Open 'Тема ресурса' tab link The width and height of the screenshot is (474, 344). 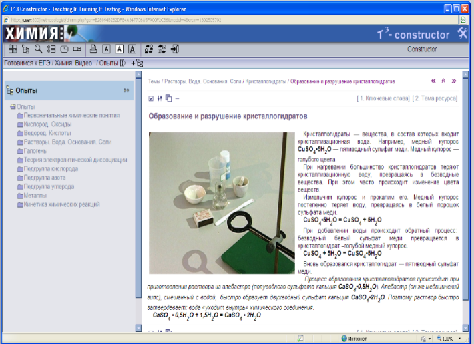pos(435,99)
